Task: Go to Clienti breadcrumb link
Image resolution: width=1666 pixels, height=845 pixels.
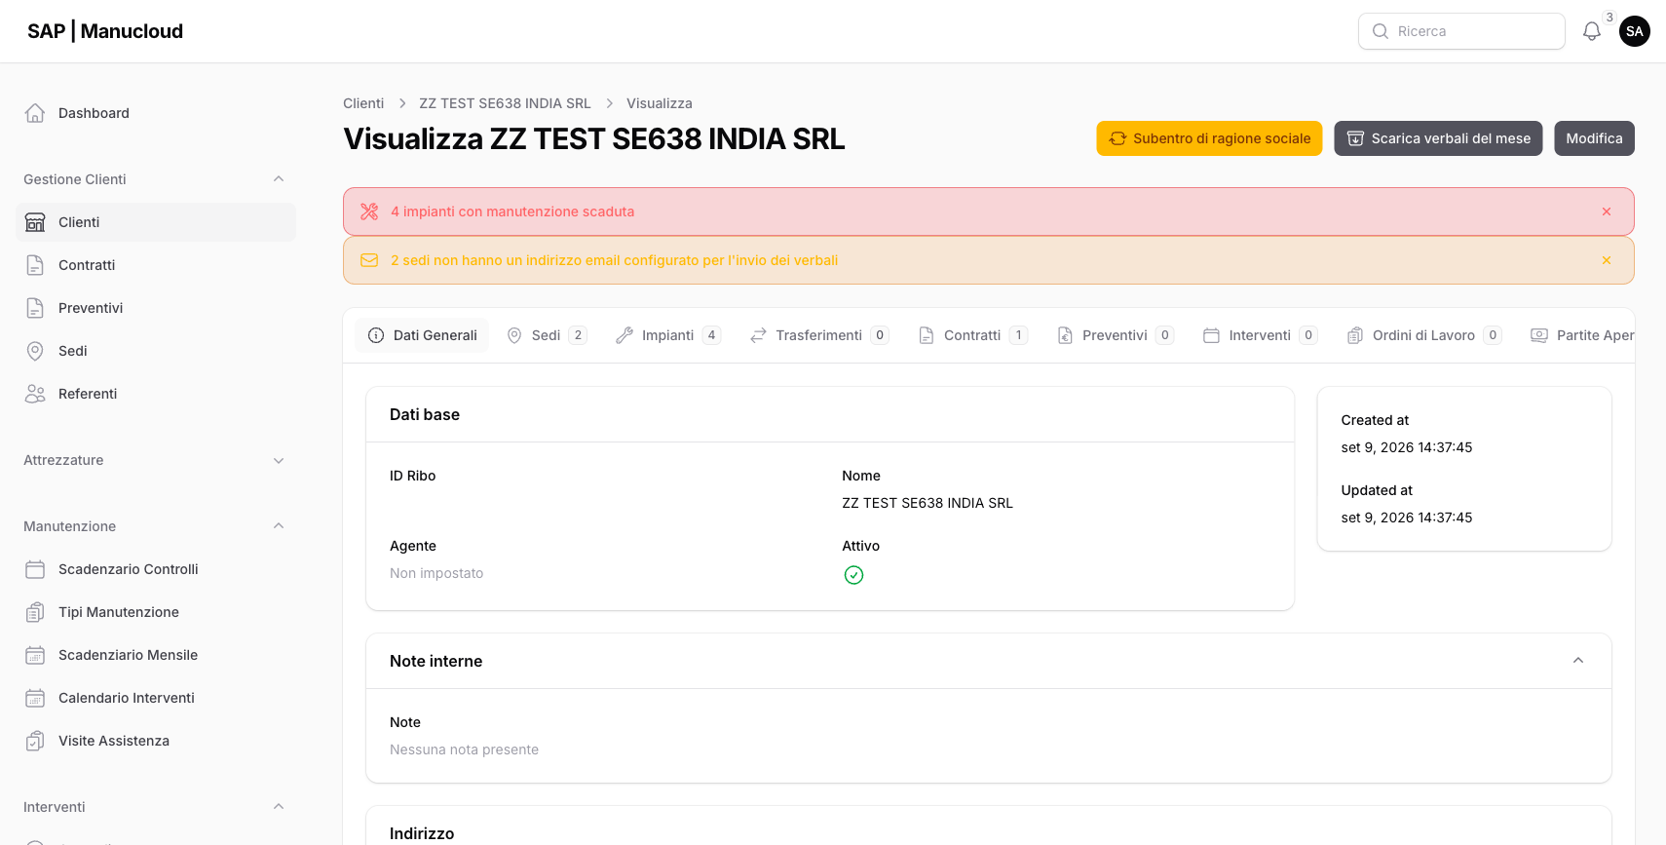Action: 363,103
